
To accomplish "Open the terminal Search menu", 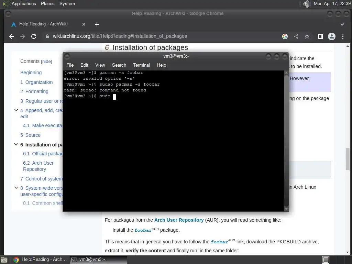I will coord(119,65).
